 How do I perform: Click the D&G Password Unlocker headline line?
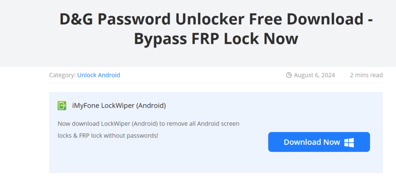coord(216,20)
